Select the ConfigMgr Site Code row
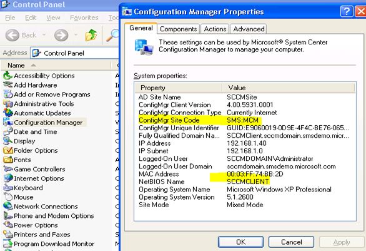366x251 pixels. click(x=245, y=120)
